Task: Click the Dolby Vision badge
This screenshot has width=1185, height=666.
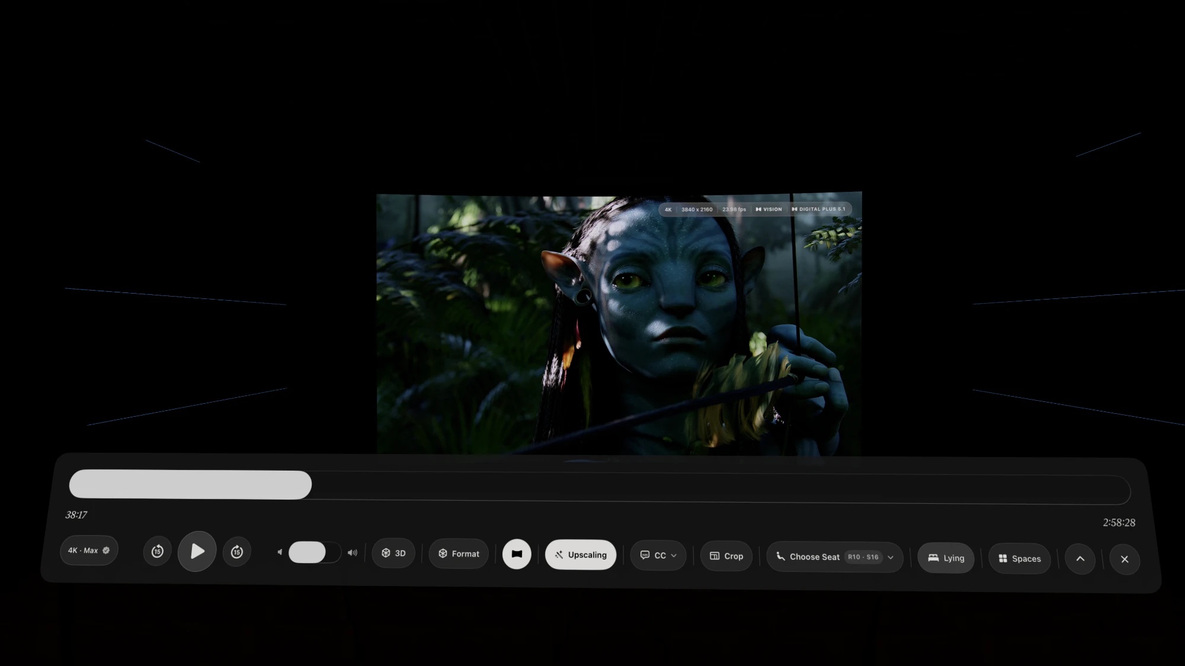Action: click(769, 210)
